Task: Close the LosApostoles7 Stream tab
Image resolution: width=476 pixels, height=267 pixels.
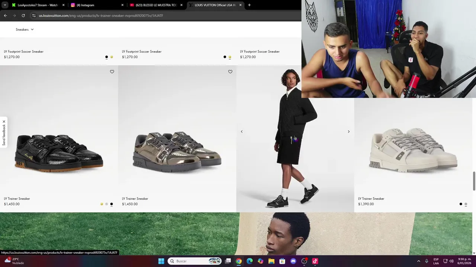Action: click(x=63, y=5)
